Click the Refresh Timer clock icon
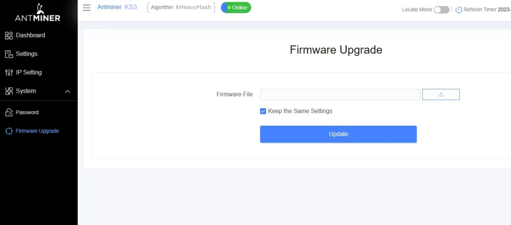 coord(459,10)
